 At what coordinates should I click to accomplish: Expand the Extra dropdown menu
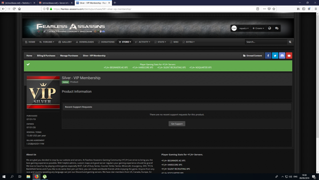pyautogui.click(x=189, y=42)
